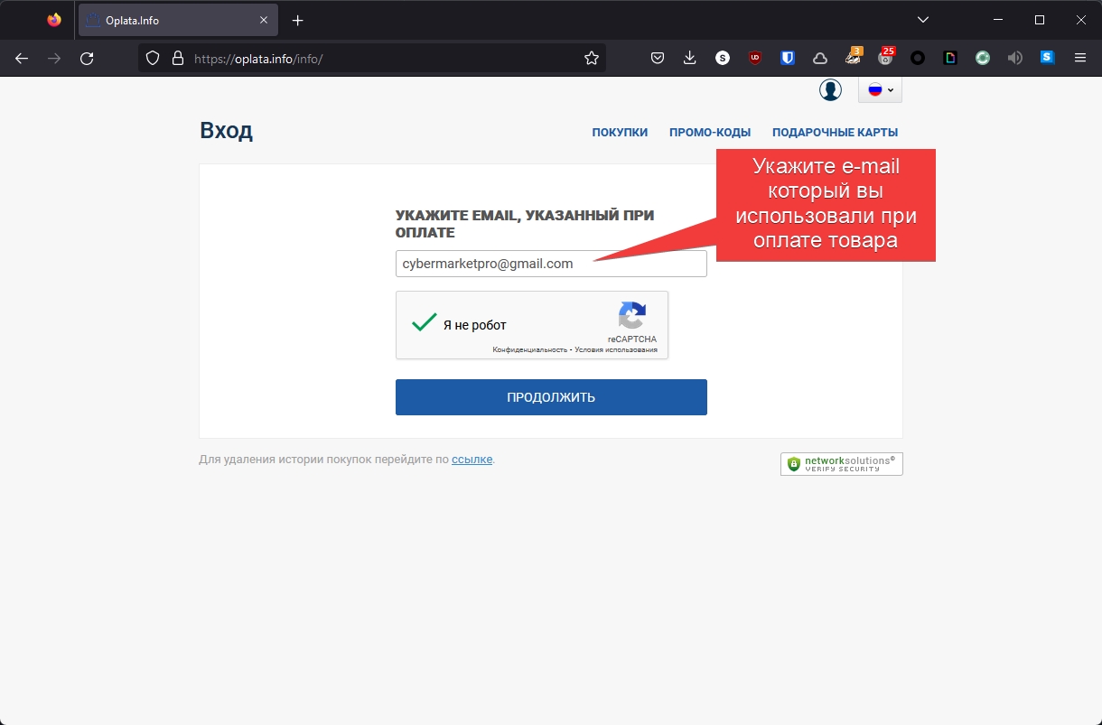Click the user profile avatar icon

(x=830, y=90)
